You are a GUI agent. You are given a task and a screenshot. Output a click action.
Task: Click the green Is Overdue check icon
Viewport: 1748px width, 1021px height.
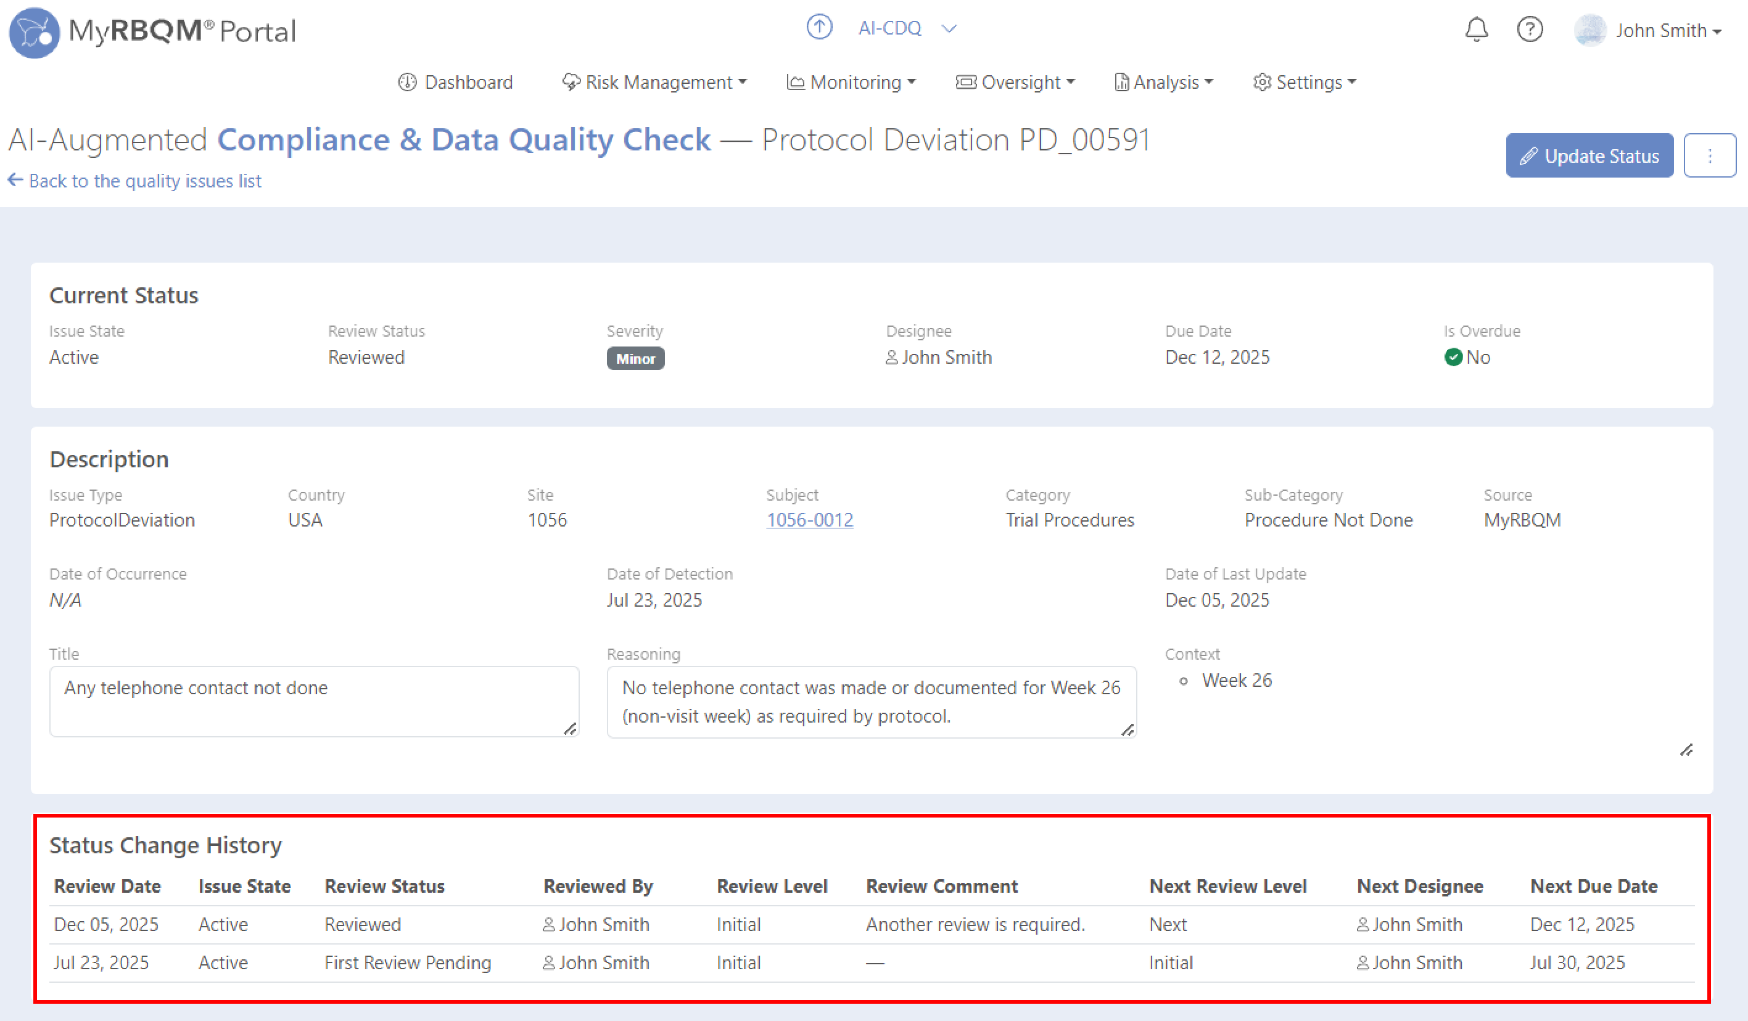1453,358
